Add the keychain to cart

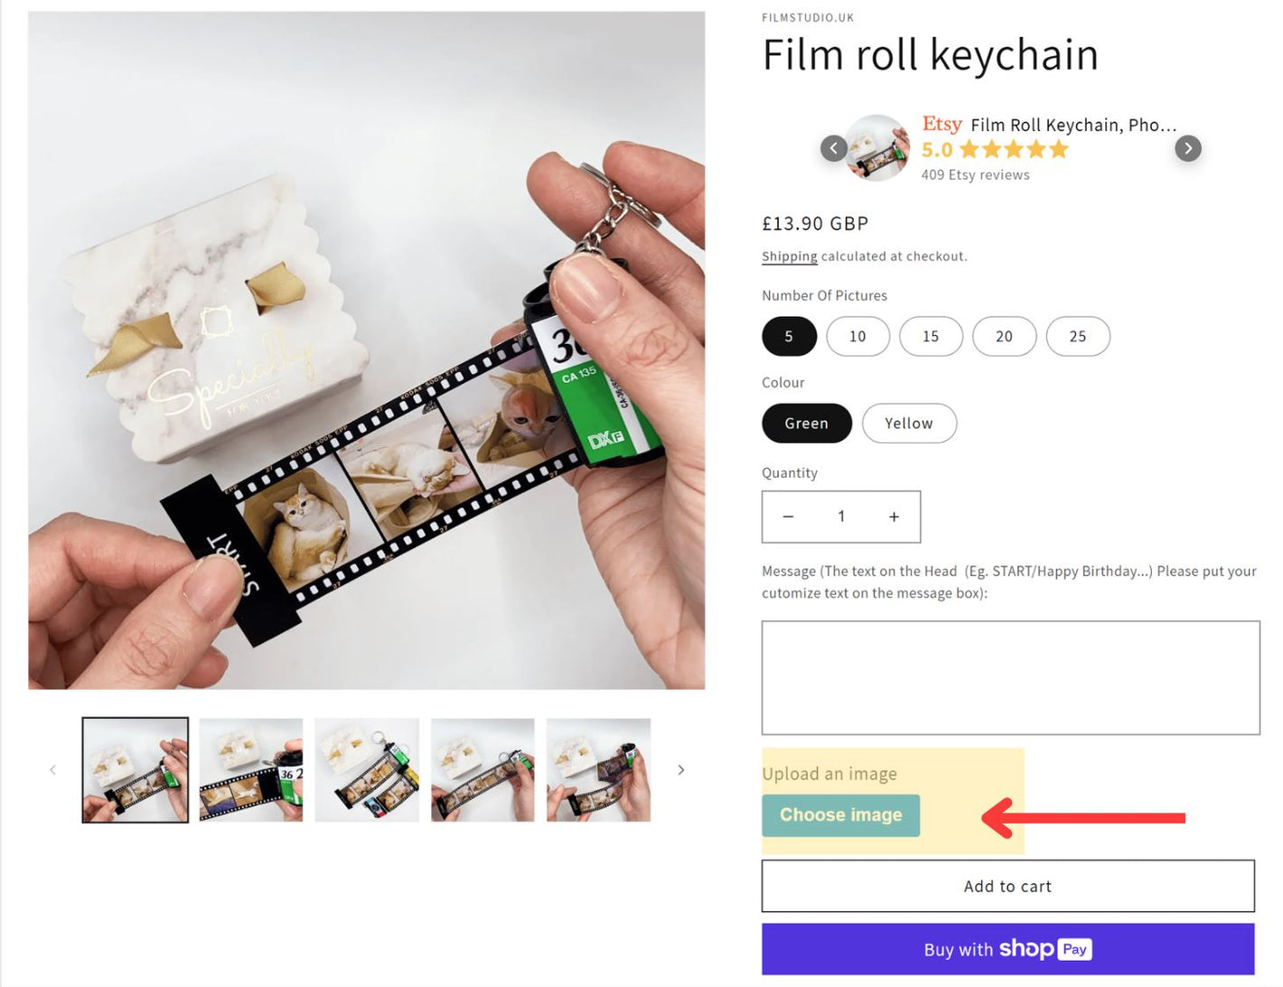1007,886
